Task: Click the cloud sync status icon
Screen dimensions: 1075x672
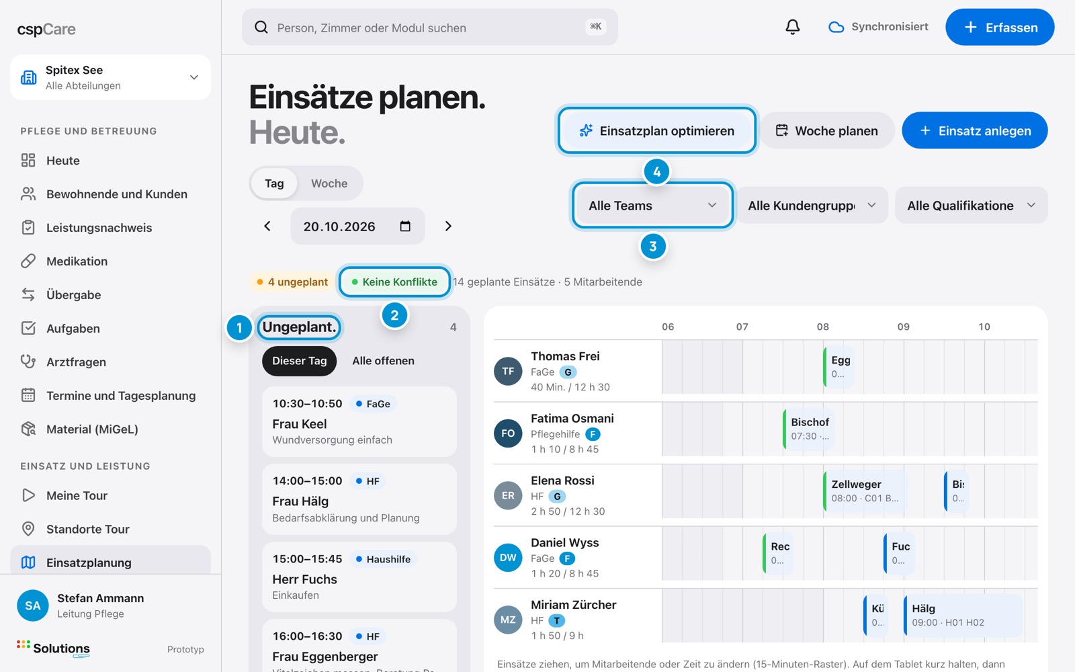Action: tap(836, 27)
